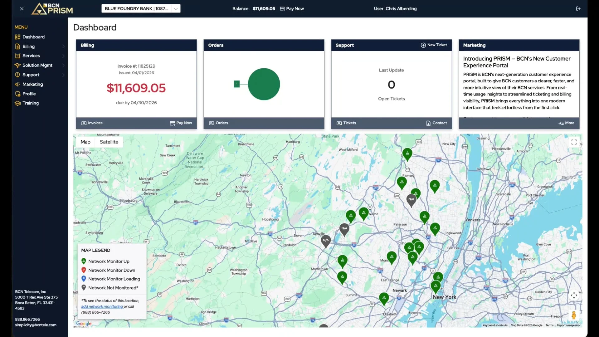Open Invoices from the Billing card footer

point(92,123)
